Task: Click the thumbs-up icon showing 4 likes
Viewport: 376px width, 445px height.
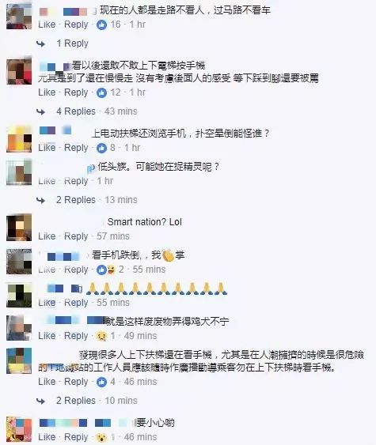Action: point(101,382)
